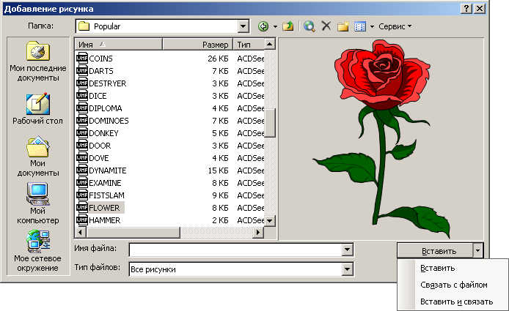Click the file list scroll down arrow

click(x=270, y=220)
